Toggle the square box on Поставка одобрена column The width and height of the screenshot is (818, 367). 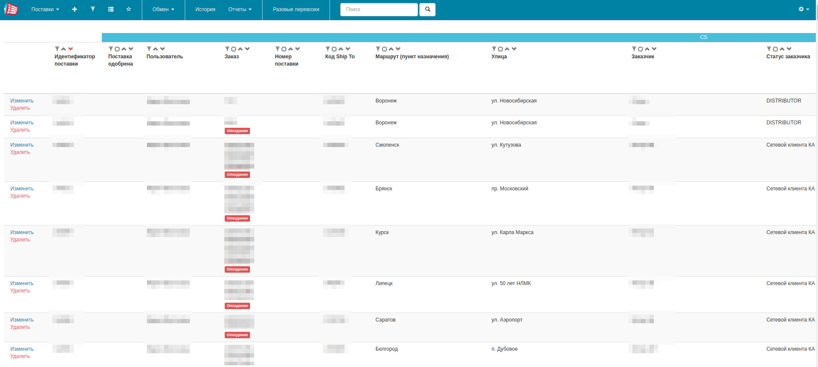[x=117, y=49]
